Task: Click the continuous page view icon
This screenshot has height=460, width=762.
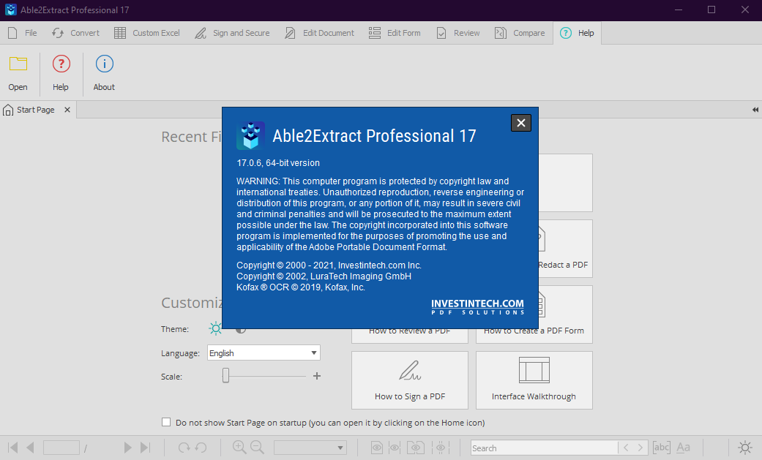Action: [395, 448]
